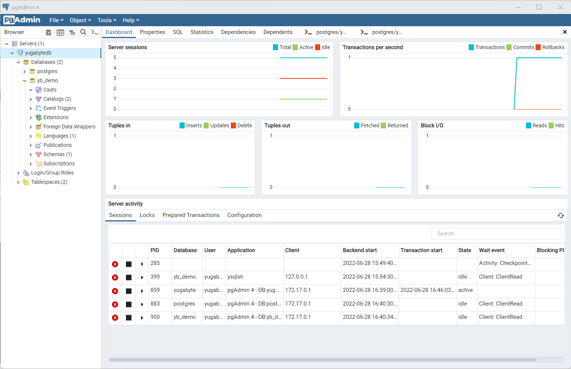
Task: Click the search objects magnifier icon
Action: tap(83, 32)
